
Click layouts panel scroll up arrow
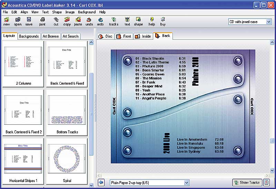[x=91, y=42]
